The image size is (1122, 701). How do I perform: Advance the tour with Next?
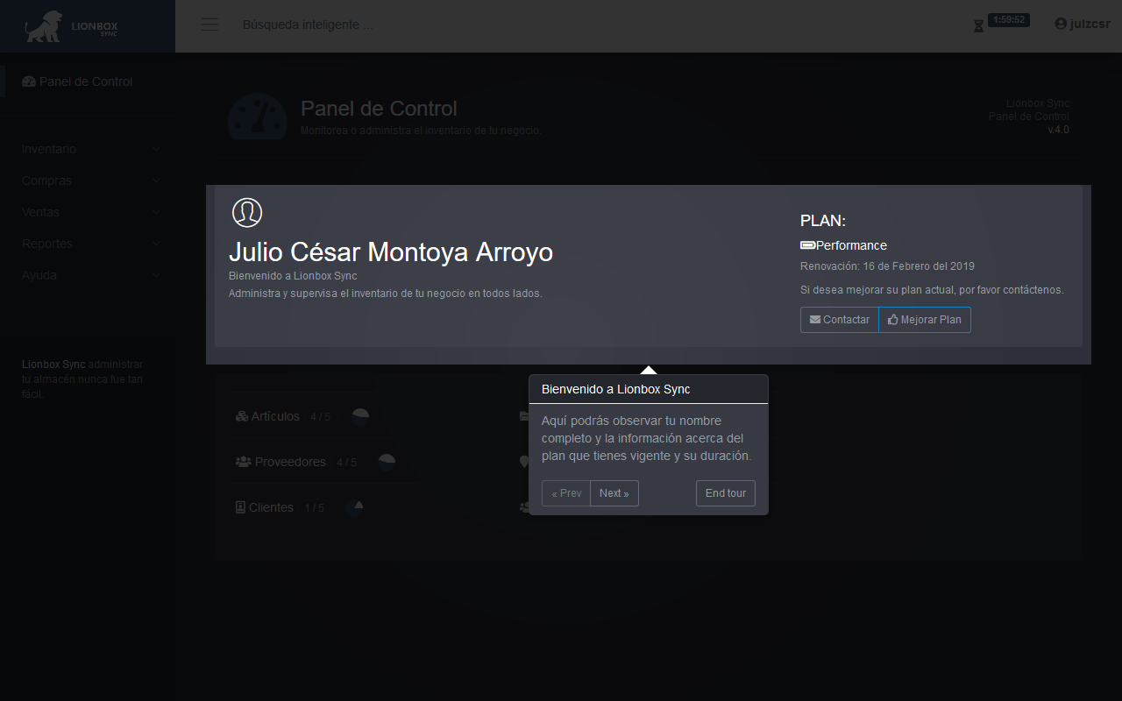(614, 493)
